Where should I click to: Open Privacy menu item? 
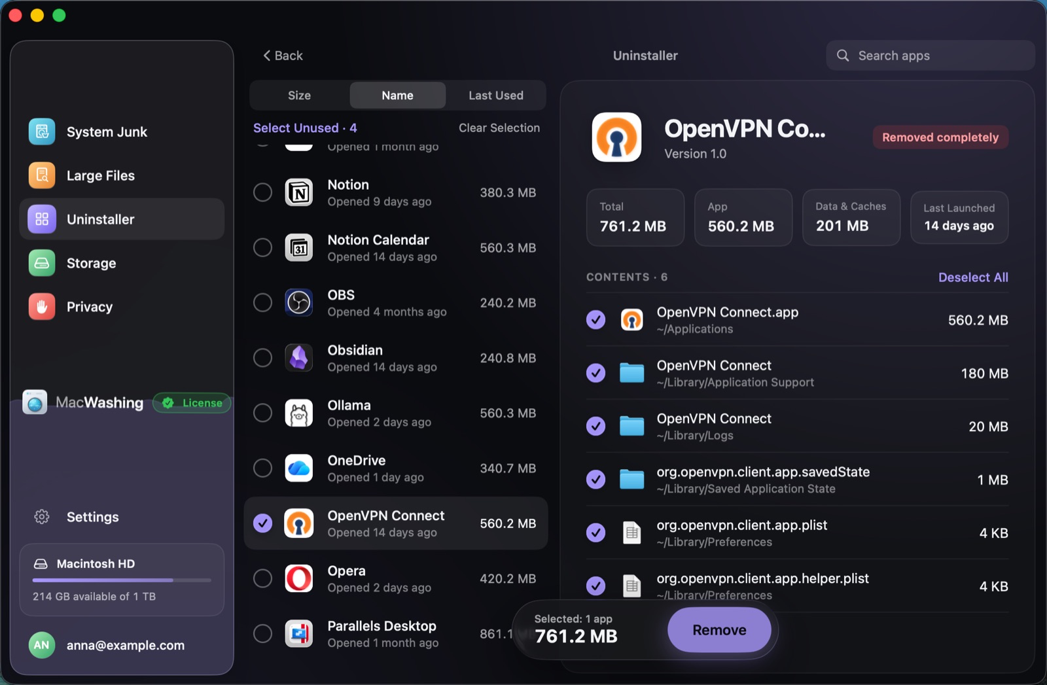[x=122, y=307]
